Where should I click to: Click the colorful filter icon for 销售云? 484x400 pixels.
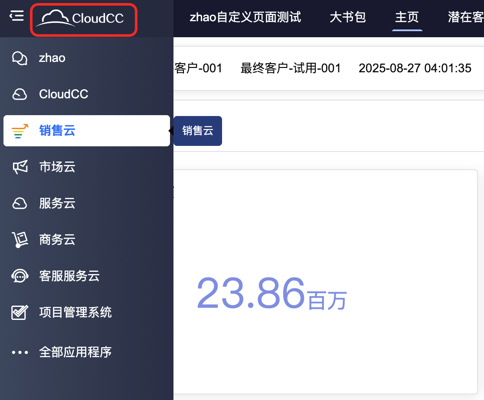(x=20, y=131)
